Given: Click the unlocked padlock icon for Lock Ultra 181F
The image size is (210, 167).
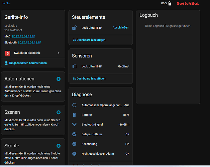Looking at the screenshot, I should (x=74, y=28).
